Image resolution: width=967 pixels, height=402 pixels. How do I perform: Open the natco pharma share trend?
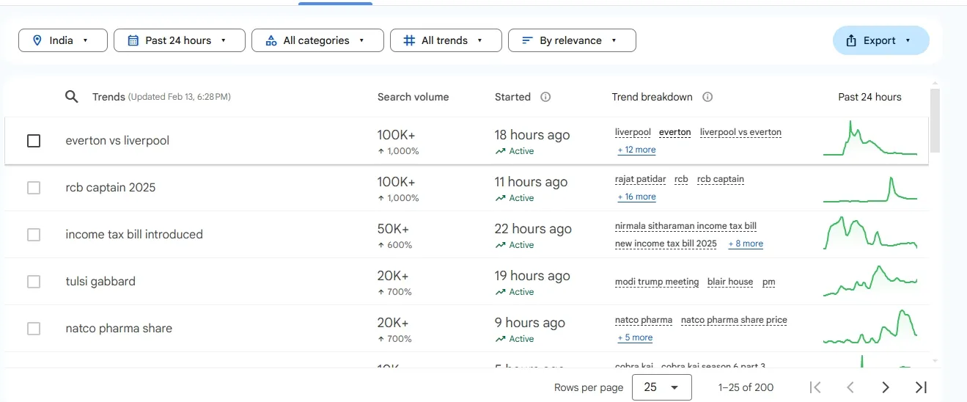point(119,329)
